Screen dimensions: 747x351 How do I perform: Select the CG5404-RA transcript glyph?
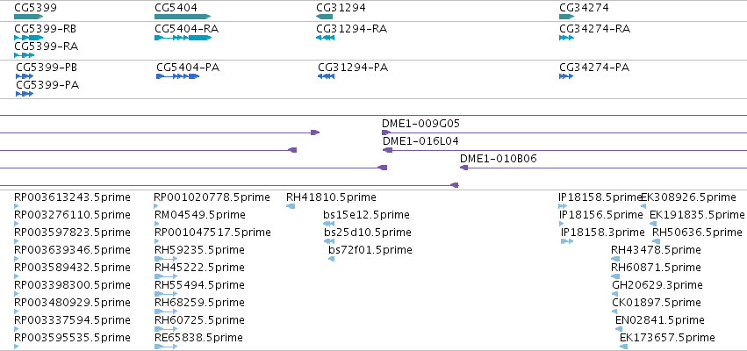click(x=183, y=38)
